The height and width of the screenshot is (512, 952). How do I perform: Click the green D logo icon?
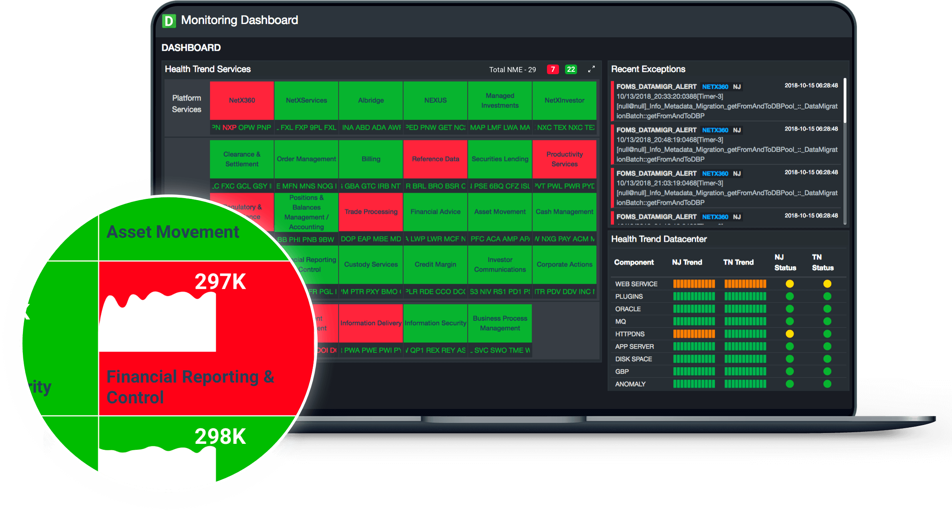click(x=169, y=21)
